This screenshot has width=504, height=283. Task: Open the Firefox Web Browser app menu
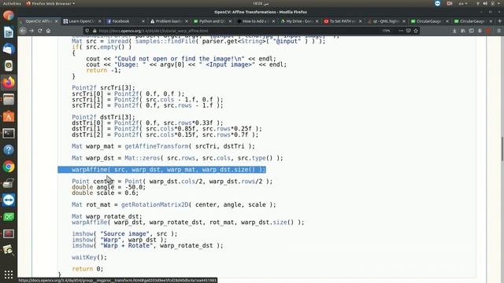(50, 3)
